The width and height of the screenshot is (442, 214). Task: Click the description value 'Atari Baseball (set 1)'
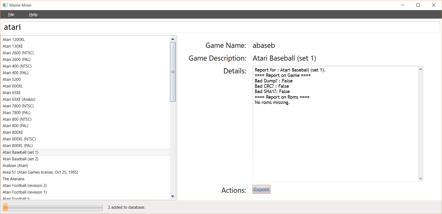point(284,58)
